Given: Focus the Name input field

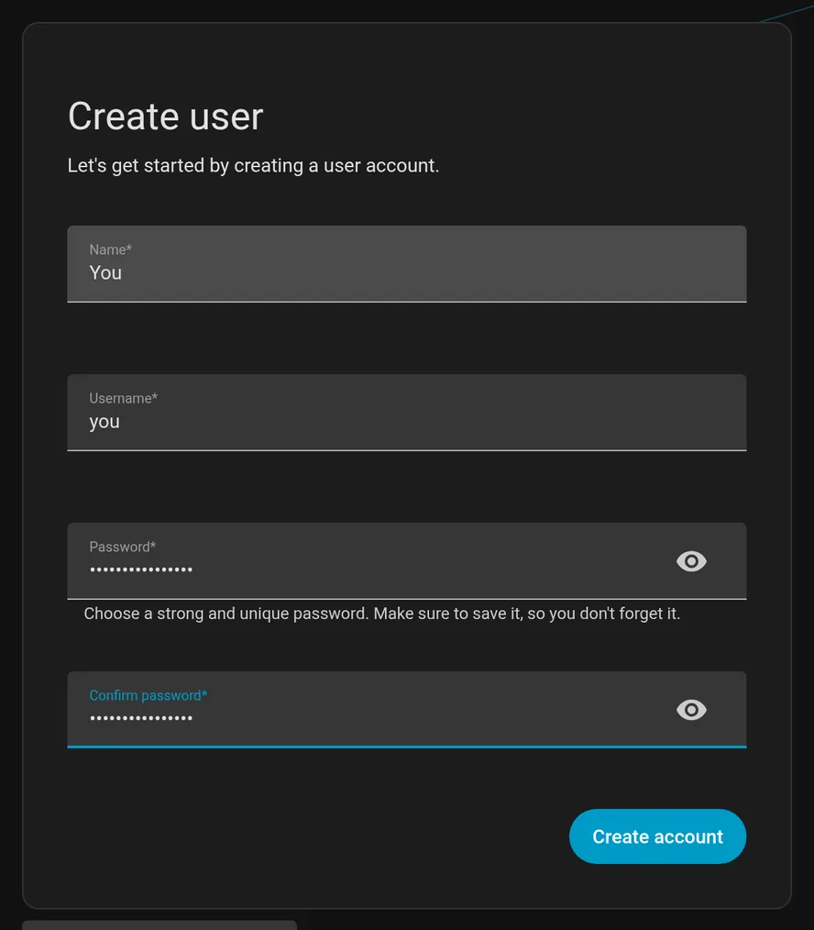Looking at the screenshot, I should (407, 264).
